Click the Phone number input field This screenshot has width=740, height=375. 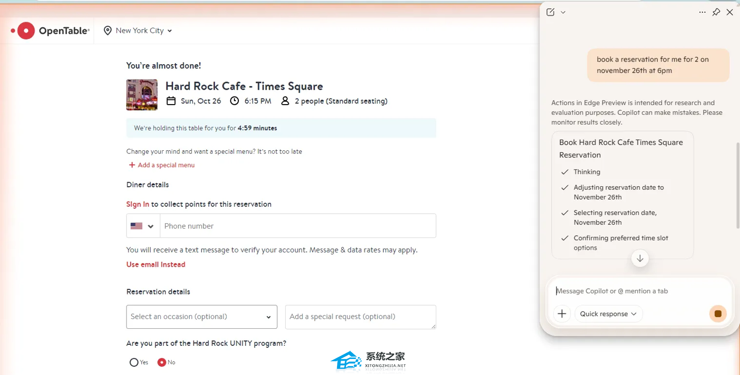click(x=298, y=226)
